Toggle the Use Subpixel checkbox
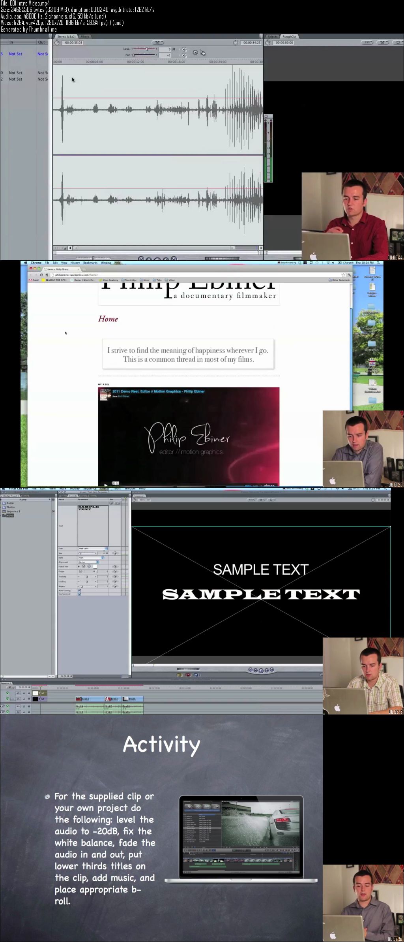Viewport: 404px width, 942px height. point(79,594)
